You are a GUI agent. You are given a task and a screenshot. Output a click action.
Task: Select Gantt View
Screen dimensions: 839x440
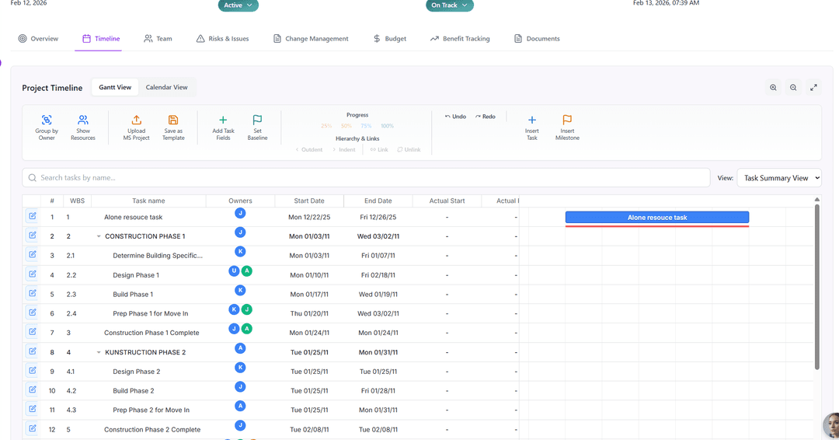pos(115,87)
